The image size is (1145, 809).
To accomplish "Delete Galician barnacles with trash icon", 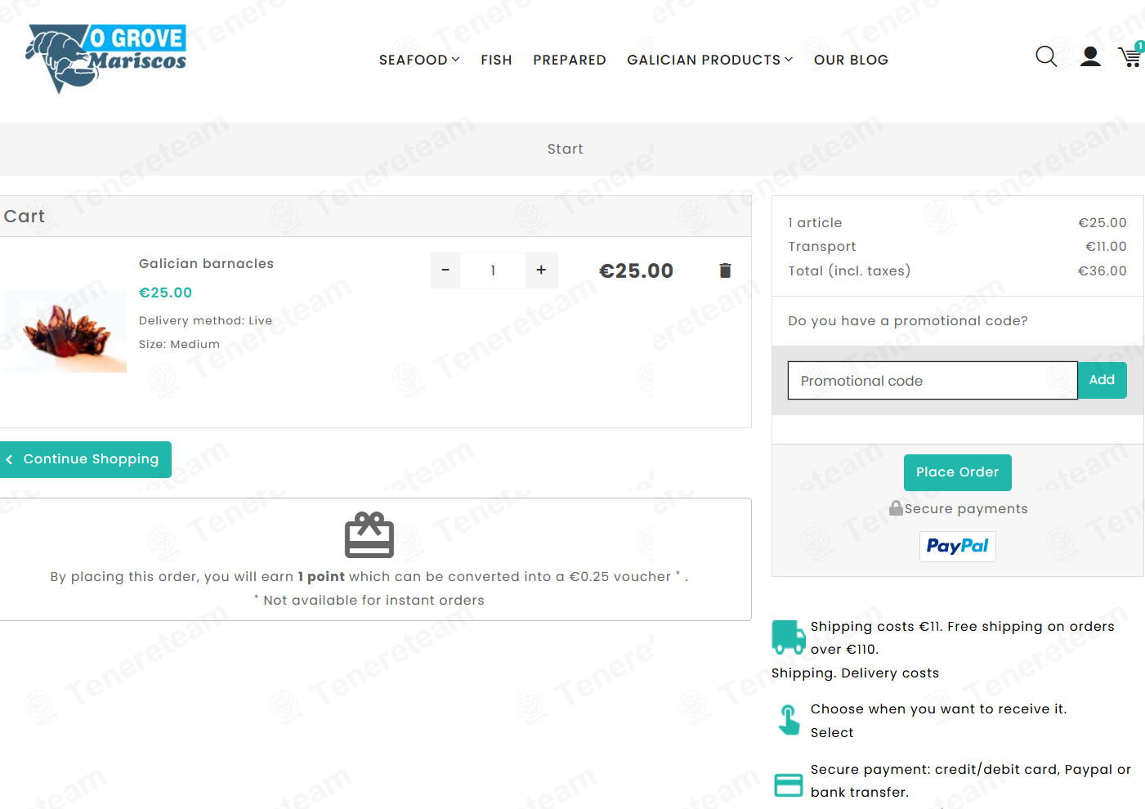I will click(725, 270).
